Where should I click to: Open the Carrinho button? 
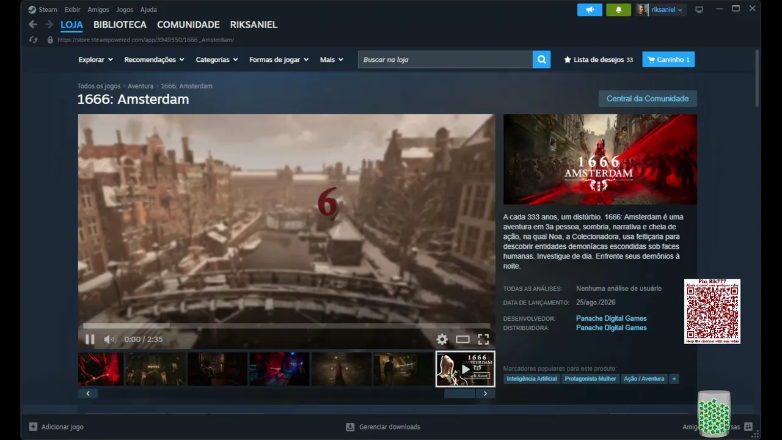(668, 60)
